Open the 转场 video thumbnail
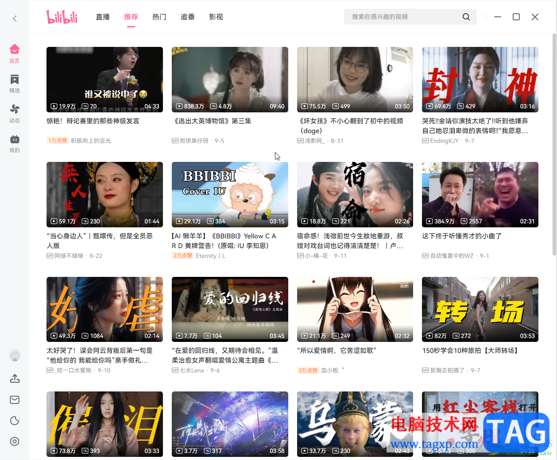557x460 pixels. 480,309
